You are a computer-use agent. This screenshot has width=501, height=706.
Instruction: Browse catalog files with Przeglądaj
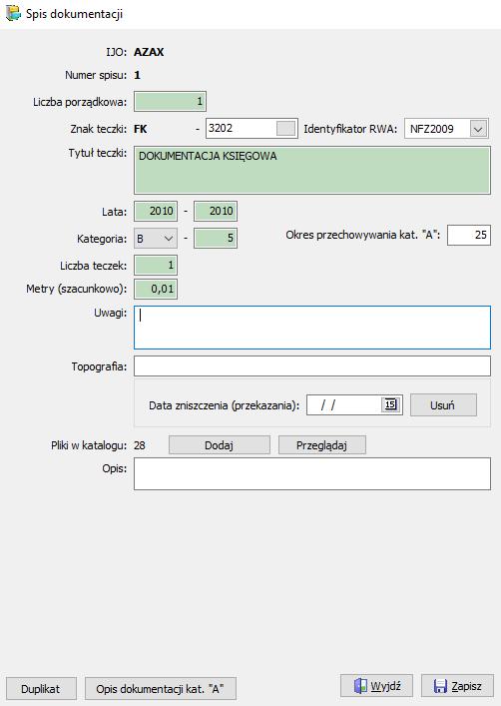point(321,444)
